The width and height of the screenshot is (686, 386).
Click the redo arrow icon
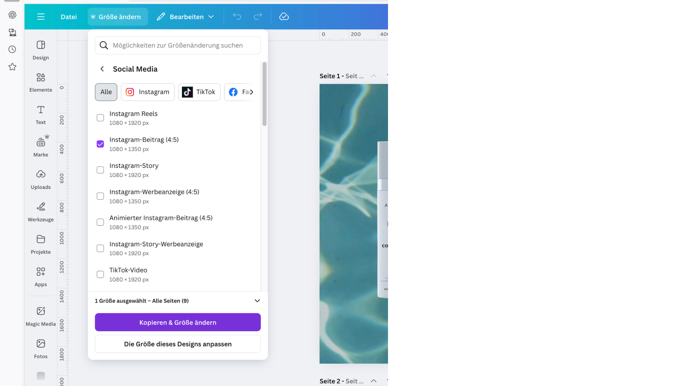pos(258,16)
